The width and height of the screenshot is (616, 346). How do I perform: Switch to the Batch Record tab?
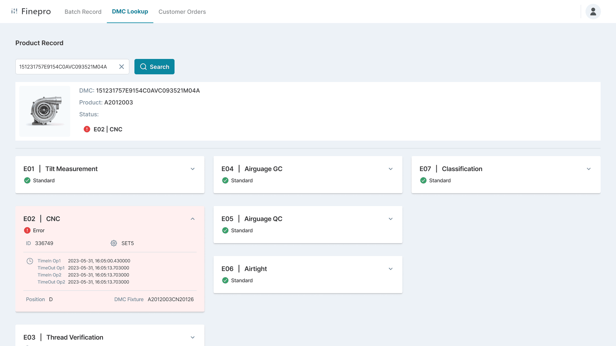tap(83, 12)
